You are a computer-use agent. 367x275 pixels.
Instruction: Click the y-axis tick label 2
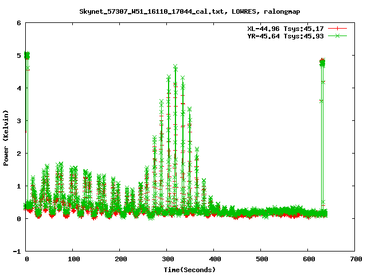pyautogui.click(x=19, y=154)
